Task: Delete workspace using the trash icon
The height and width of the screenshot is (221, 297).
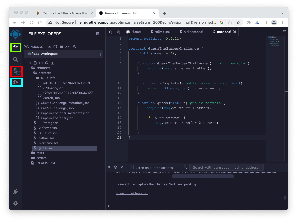Action: [x=61, y=46]
